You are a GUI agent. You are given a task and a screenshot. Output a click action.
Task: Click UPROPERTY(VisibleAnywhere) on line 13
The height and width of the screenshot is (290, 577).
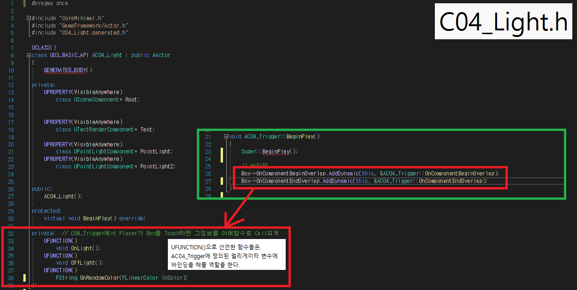(x=83, y=92)
